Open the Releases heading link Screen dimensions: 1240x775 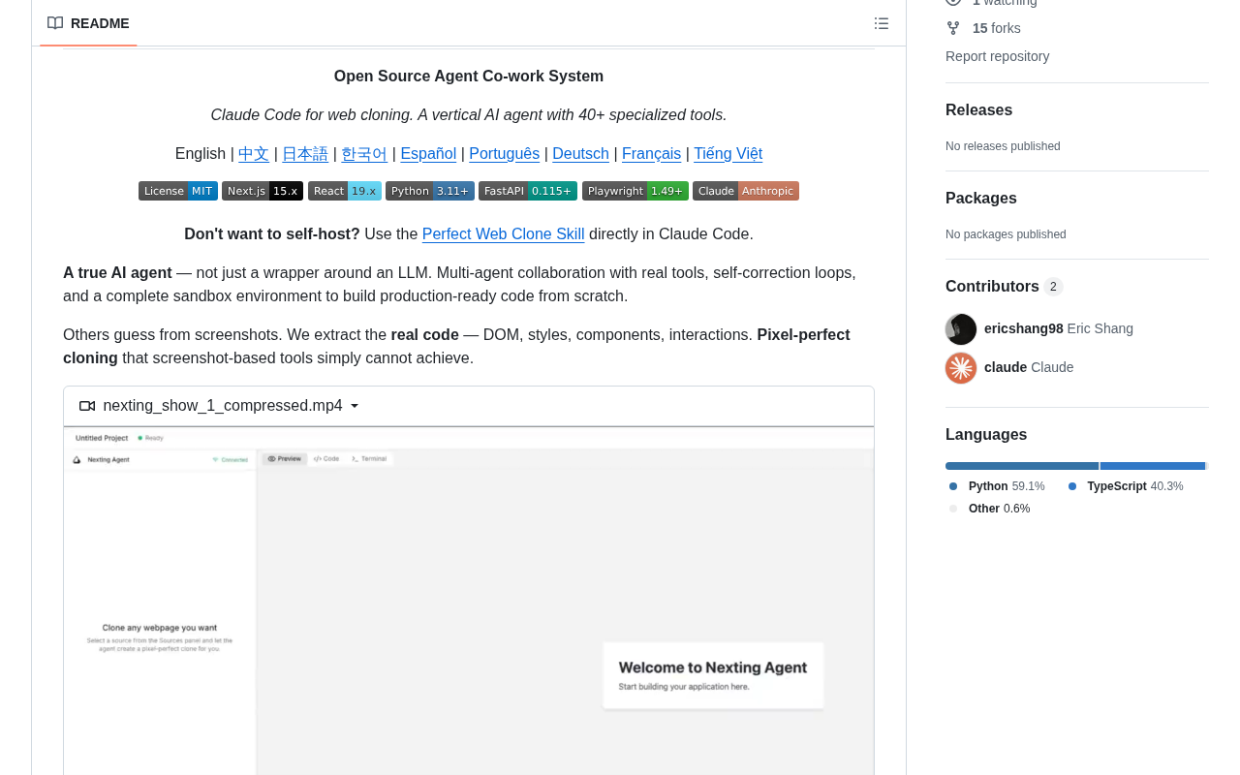pos(978,110)
